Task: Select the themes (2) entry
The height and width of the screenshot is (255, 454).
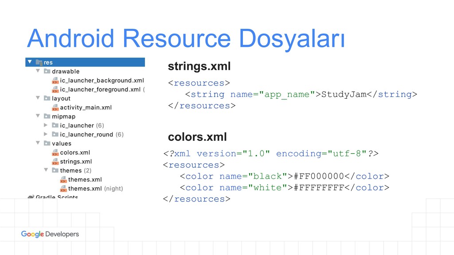Action: (75, 170)
